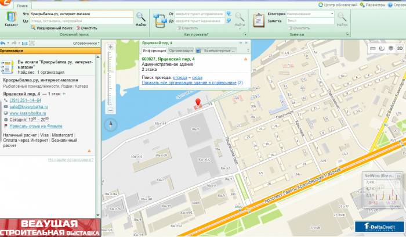Click the forward arrow in the panel toolbar
Screen dimensions: 406x237
(x=14, y=43)
